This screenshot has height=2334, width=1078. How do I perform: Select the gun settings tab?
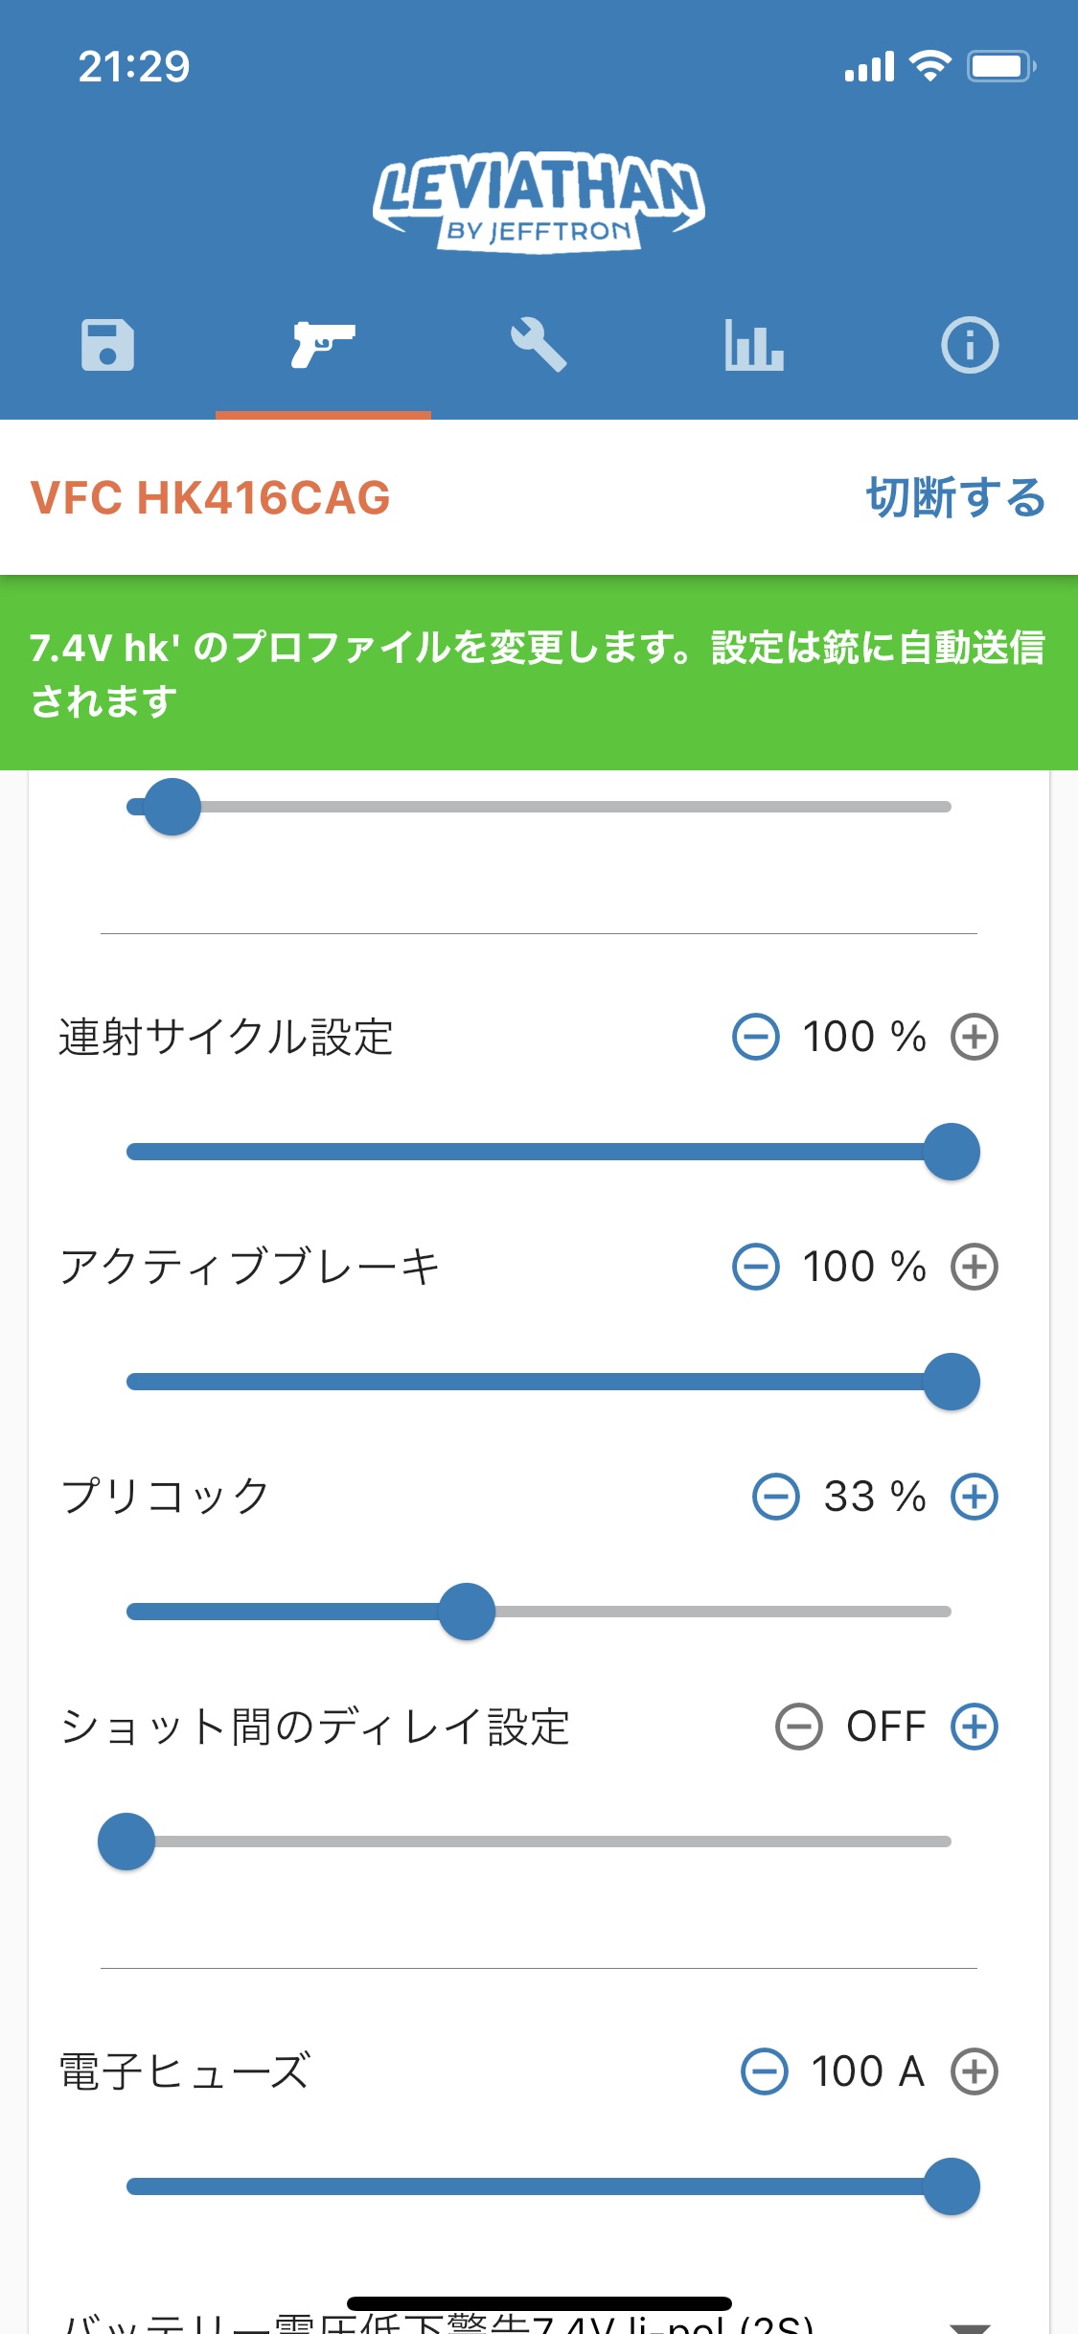(323, 345)
